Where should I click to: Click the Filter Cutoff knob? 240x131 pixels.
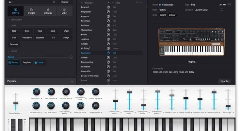point(37,92)
